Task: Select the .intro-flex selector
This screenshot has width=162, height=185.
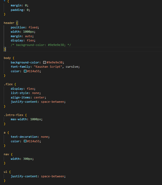Action: pos(14,115)
